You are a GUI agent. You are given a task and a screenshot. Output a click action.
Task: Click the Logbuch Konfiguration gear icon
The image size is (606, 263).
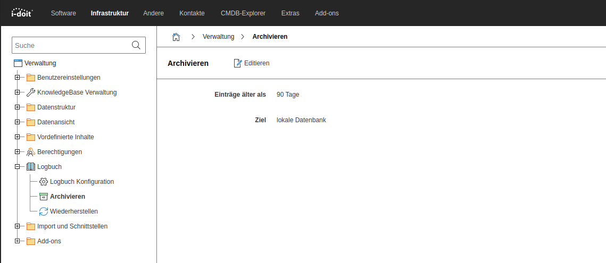coord(44,182)
